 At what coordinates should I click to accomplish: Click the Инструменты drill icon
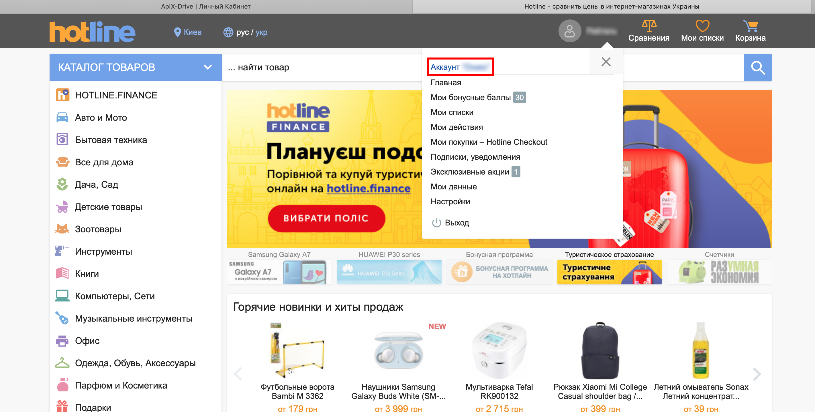[x=62, y=251]
